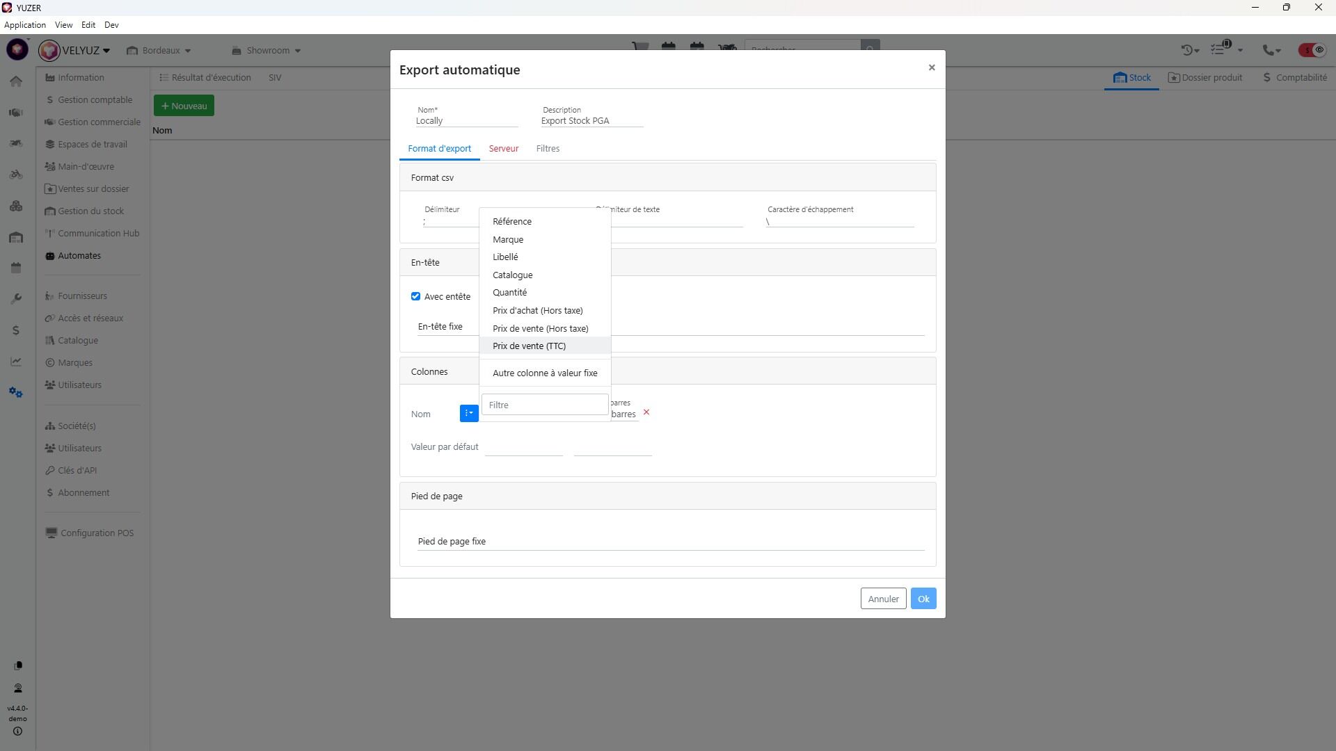
Task: Switch to the Serveur tab
Action: tap(503, 149)
